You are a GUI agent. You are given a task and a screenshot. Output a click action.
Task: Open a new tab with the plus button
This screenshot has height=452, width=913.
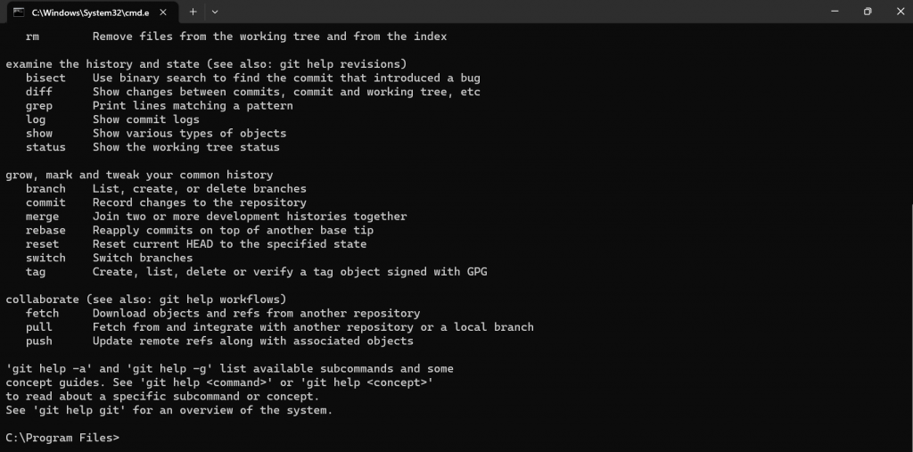pyautogui.click(x=193, y=12)
